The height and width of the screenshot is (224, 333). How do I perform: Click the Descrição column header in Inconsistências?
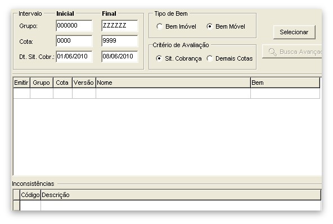pyautogui.click(x=181, y=195)
